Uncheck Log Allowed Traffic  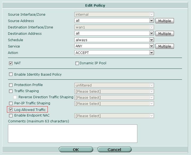tap(11, 110)
